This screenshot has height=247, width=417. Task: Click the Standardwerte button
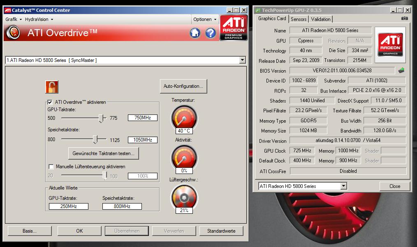221,231
